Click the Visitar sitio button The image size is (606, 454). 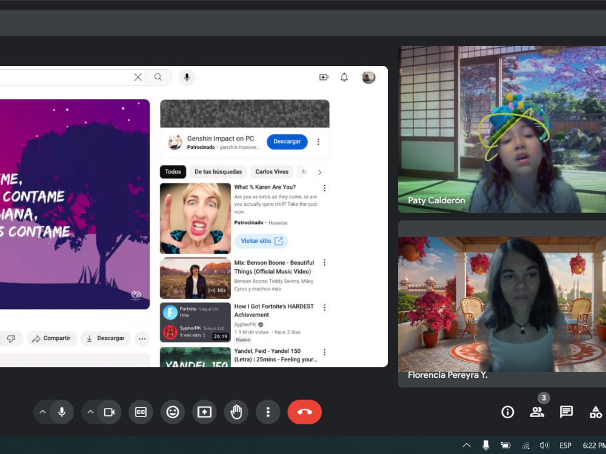261,241
